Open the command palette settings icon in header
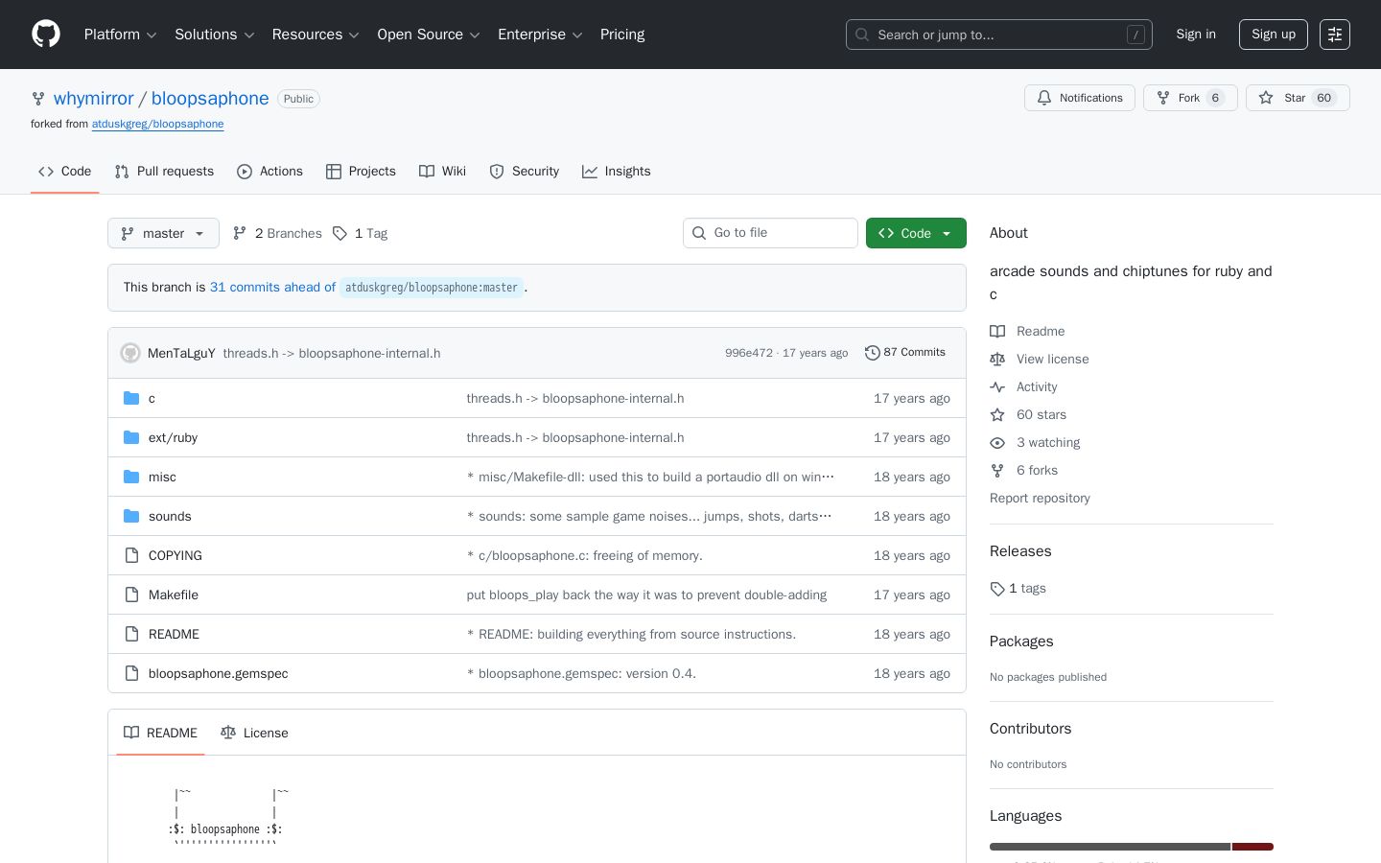The width and height of the screenshot is (1381, 863). (x=1335, y=35)
